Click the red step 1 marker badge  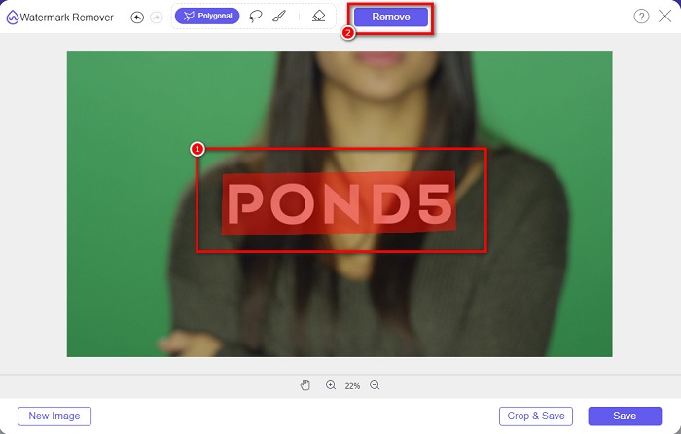pos(197,149)
